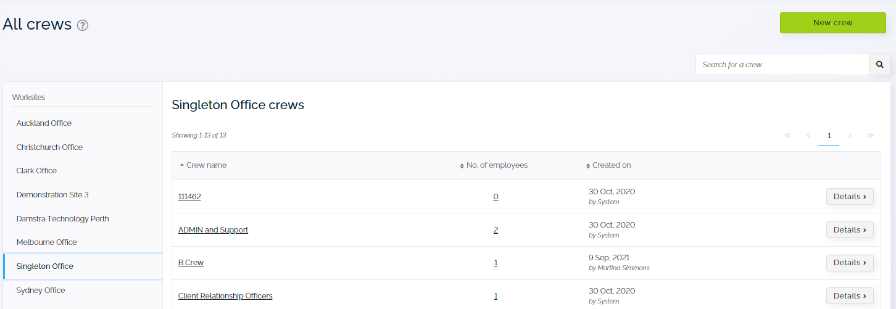Open employee count 2 for ADMIN and Support
Screen dimensions: 896x309
click(x=496, y=230)
